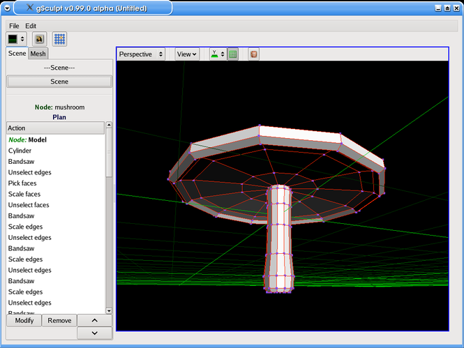Open the Perspective view dropdown
Viewport: 464px width, 348px height.
141,54
